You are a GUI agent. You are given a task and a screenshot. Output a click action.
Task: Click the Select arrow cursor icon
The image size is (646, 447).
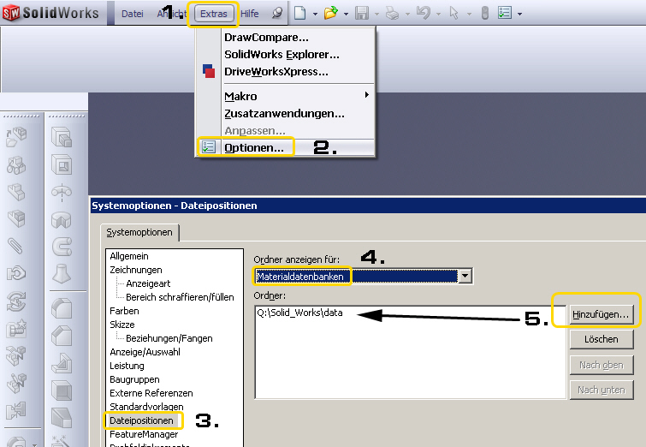point(454,13)
